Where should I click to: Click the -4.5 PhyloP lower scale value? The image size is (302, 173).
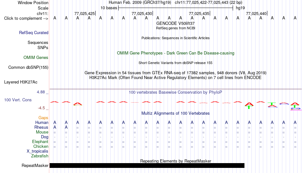coord(41,108)
